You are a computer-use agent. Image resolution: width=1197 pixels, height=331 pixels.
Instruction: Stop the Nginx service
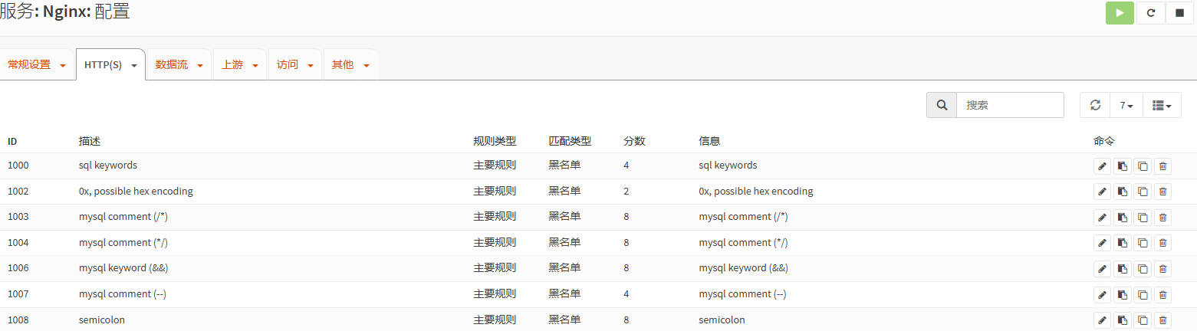[1179, 13]
